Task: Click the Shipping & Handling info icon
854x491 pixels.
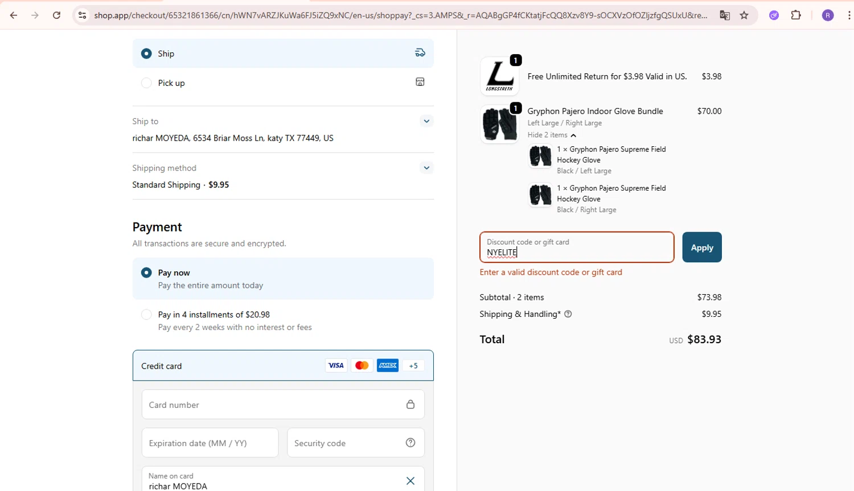Action: point(568,314)
